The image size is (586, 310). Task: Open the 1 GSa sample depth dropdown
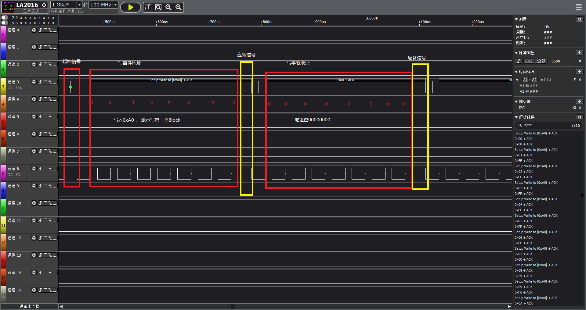(x=79, y=5)
